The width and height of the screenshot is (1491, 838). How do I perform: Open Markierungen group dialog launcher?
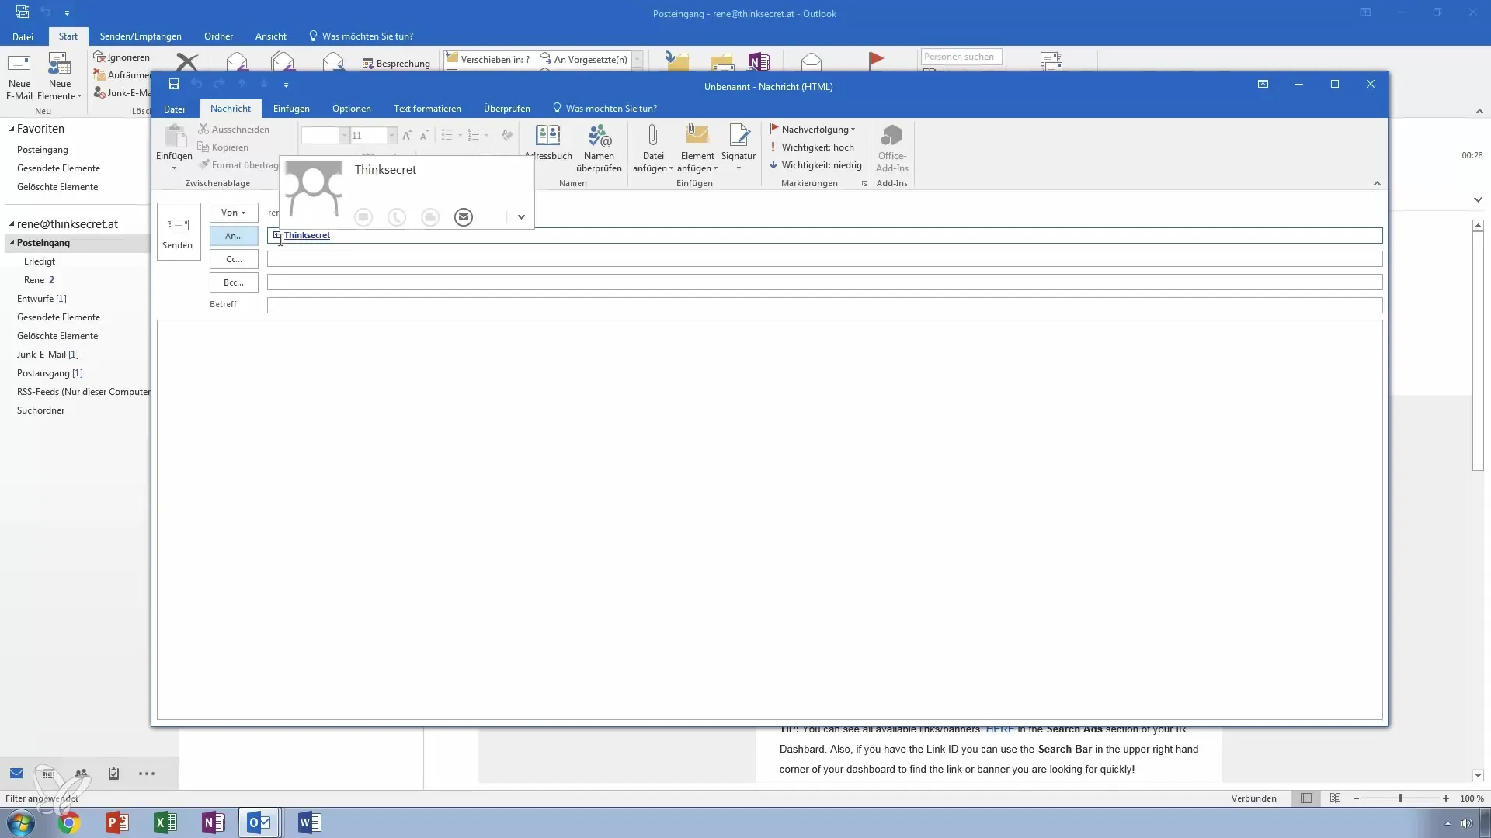(864, 184)
